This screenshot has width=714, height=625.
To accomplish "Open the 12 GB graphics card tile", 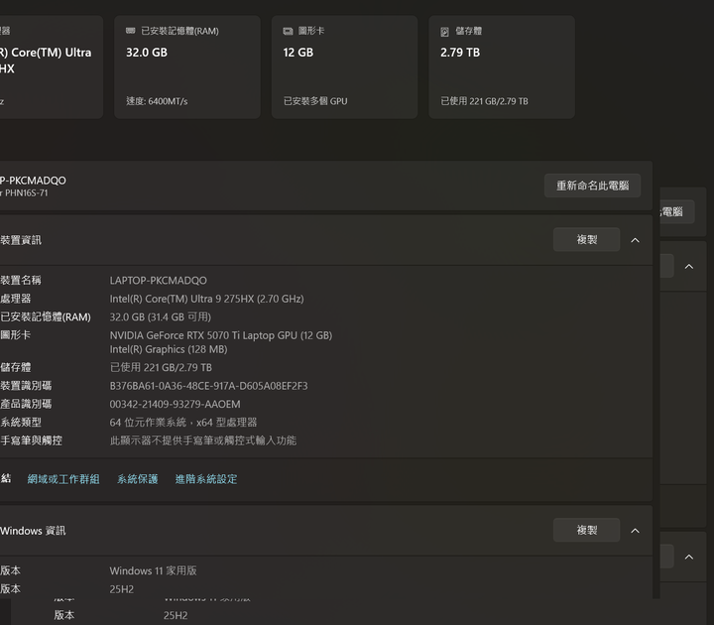I will pyautogui.click(x=344, y=67).
